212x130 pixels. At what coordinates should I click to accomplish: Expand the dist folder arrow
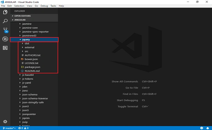pyautogui.click(x=23, y=43)
